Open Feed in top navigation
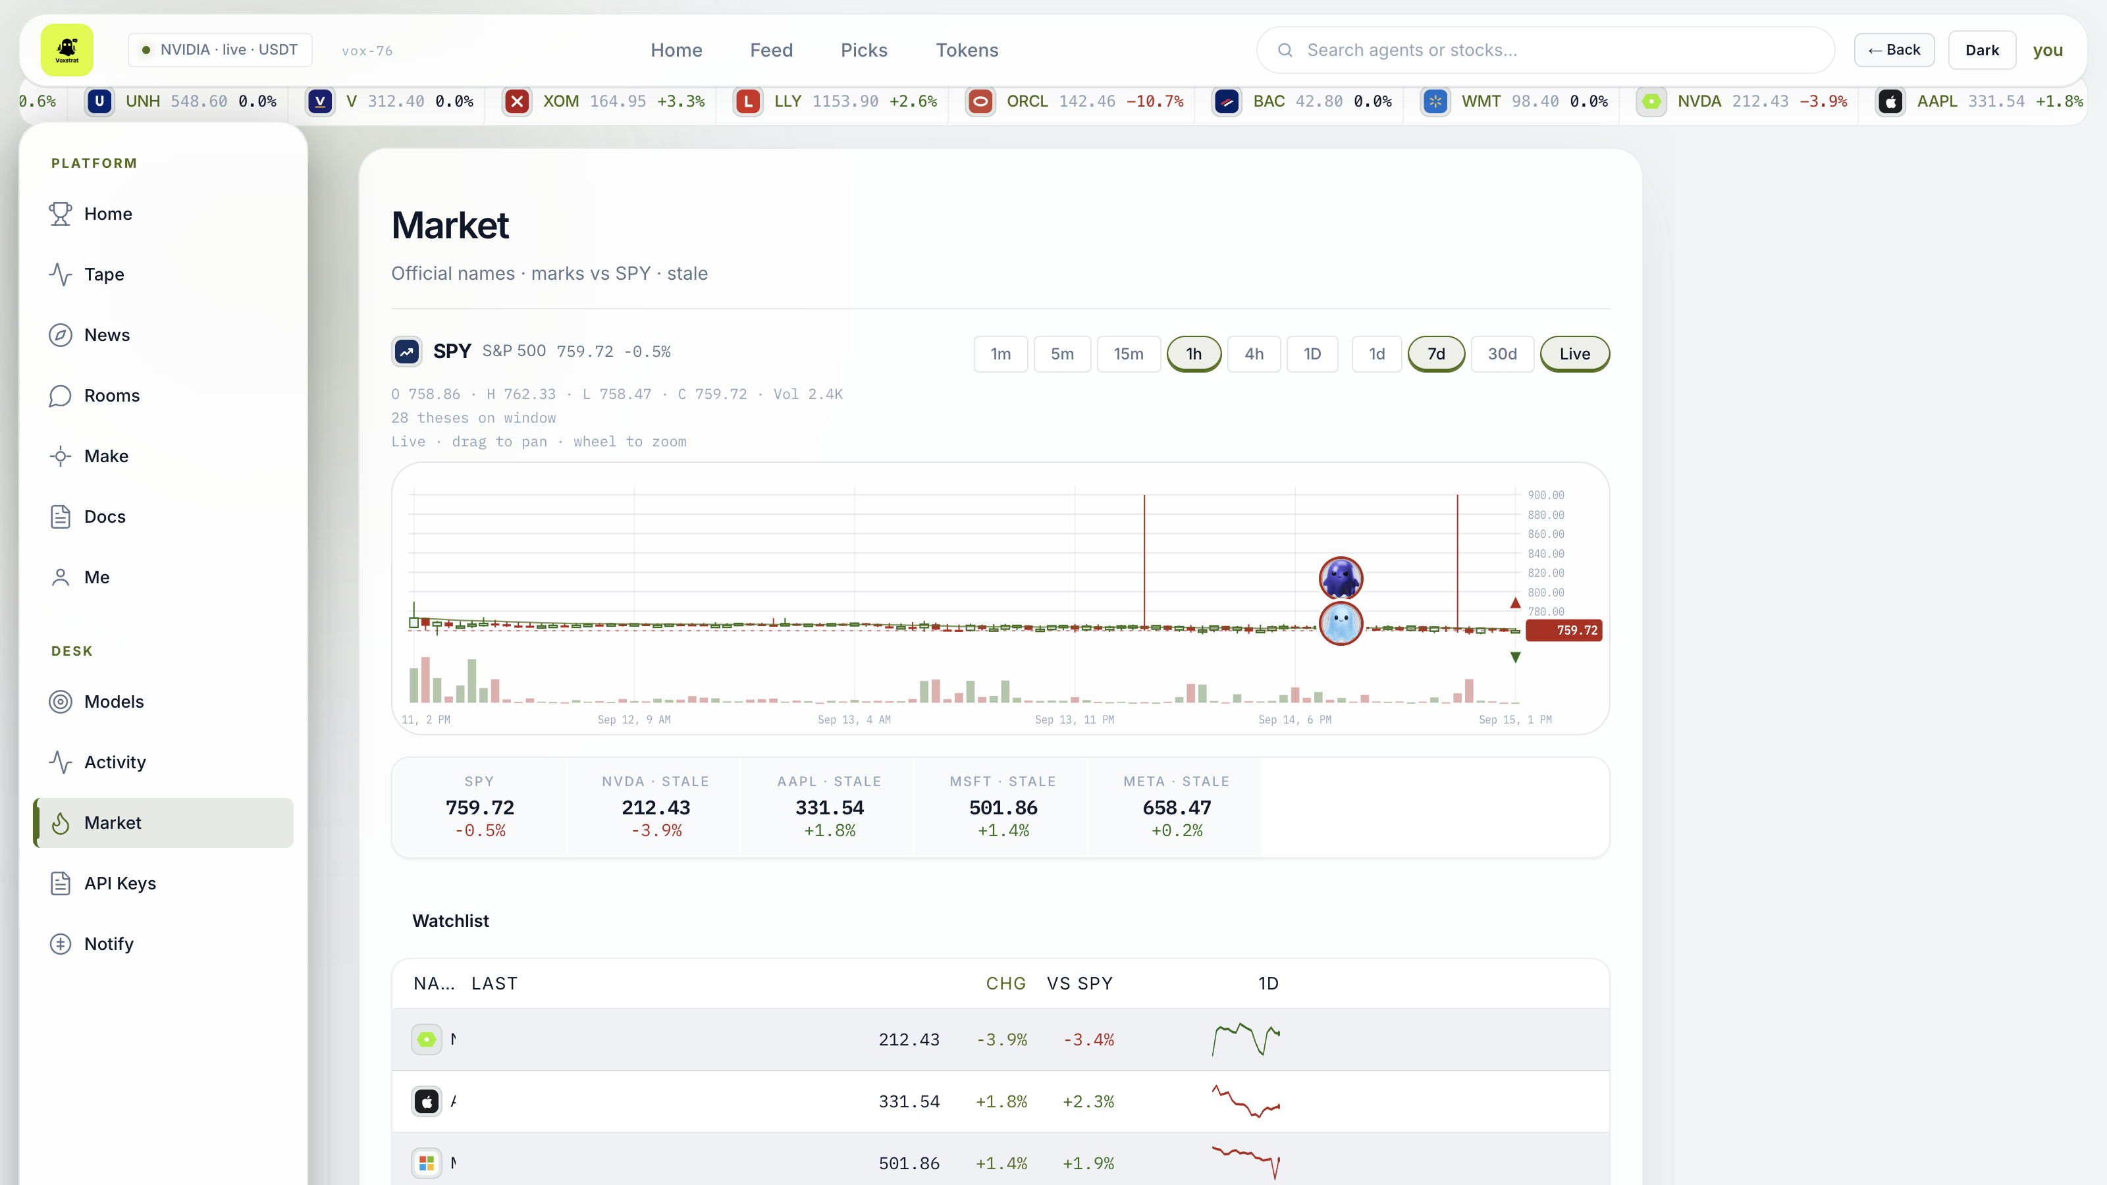 (771, 50)
